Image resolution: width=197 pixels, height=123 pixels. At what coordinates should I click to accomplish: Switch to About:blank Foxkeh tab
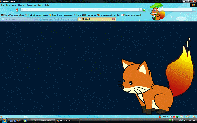[58, 19]
